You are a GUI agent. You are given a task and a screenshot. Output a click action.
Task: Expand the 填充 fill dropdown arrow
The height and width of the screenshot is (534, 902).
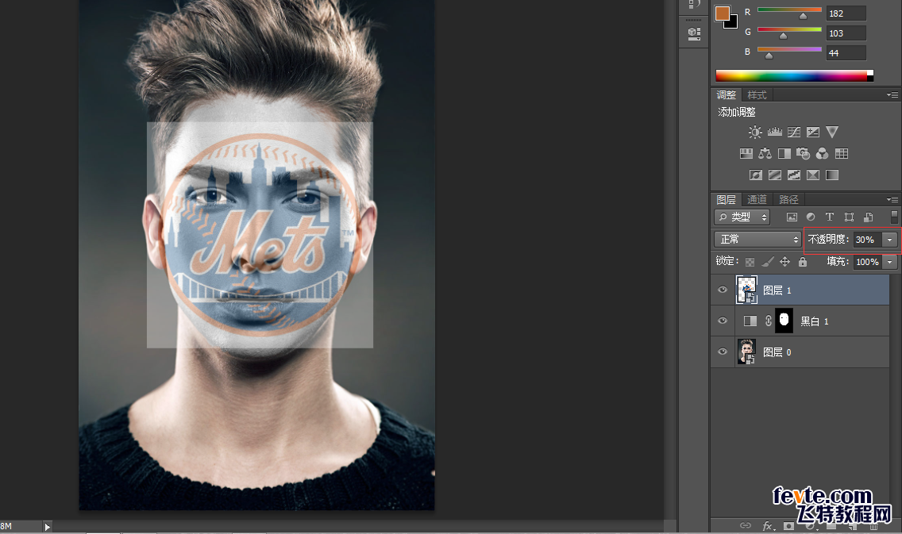coord(890,262)
